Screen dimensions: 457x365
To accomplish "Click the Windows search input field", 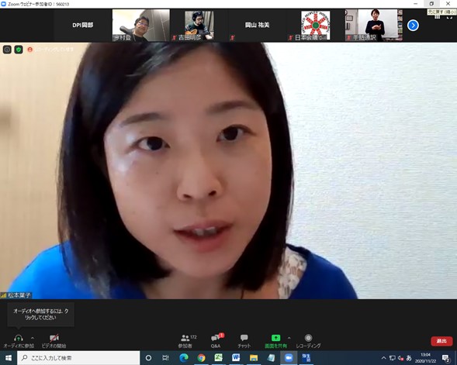I will click(78, 358).
